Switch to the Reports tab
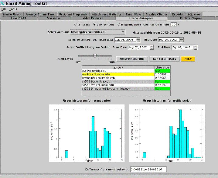Image resolution: width=218 pixels, height=178 pixels. 177,14
